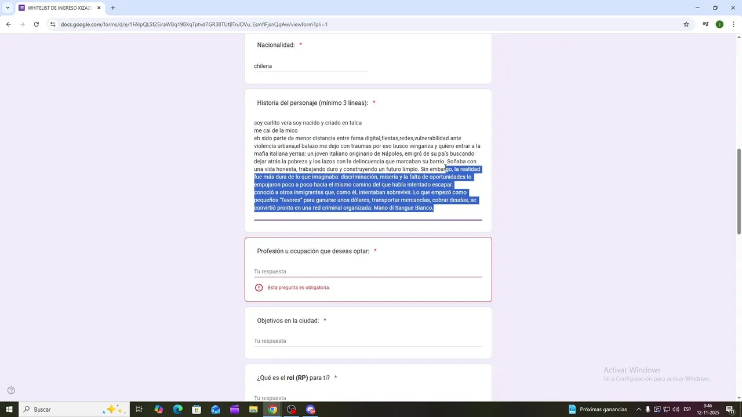
Task: Launch Microsoft Copilot from taskbar
Action: click(x=158, y=409)
